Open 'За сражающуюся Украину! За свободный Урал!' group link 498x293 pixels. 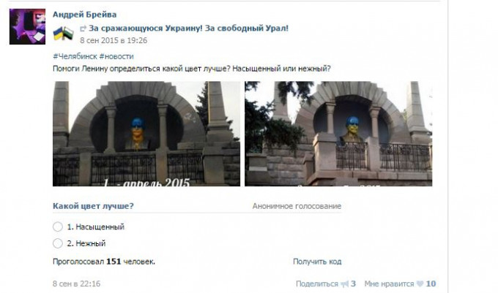188,28
